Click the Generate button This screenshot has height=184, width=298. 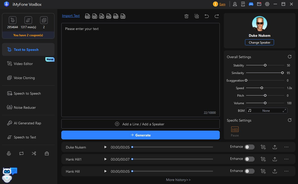pyautogui.click(x=140, y=135)
